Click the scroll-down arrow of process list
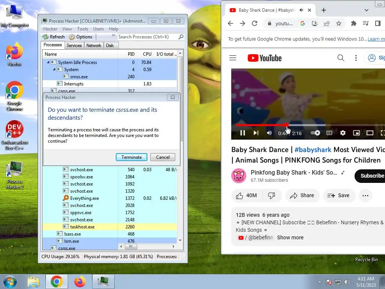 pyautogui.click(x=180, y=240)
